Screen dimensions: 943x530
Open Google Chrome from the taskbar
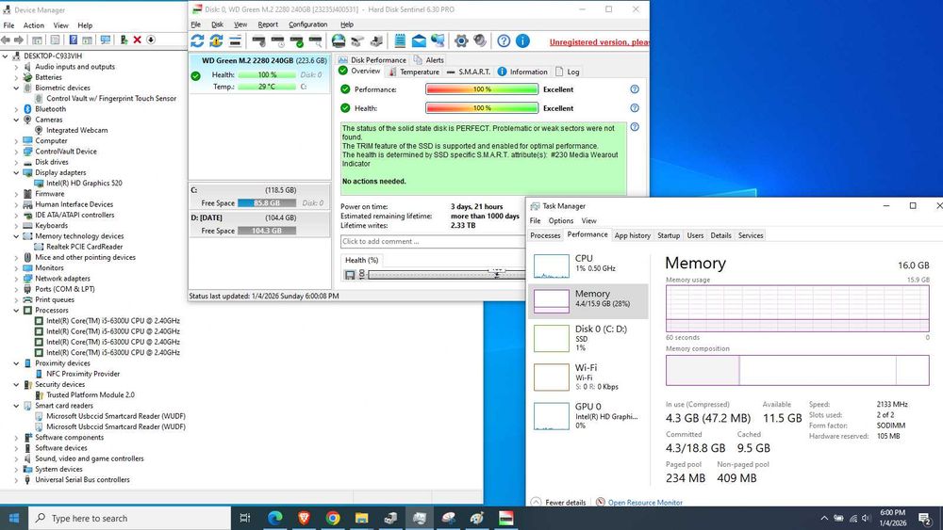pyautogui.click(x=333, y=518)
